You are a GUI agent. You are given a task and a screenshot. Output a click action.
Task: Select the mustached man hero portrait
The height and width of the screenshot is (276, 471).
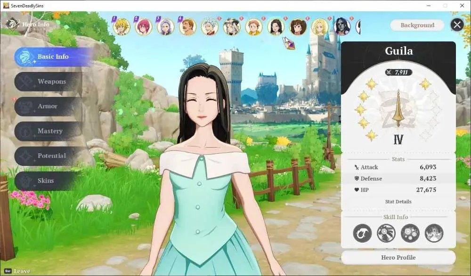tap(188, 27)
